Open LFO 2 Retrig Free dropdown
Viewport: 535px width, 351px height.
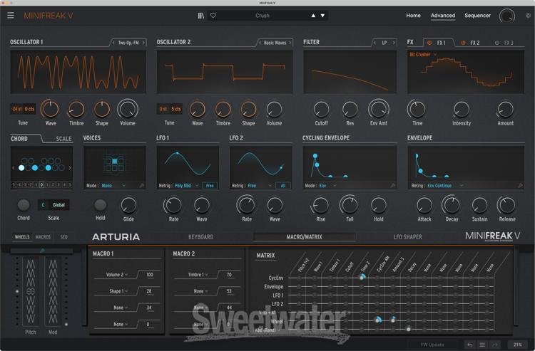tap(260, 186)
